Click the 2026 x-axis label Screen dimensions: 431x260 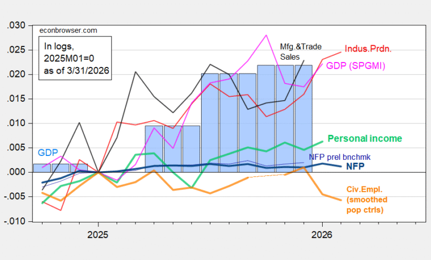(322, 234)
